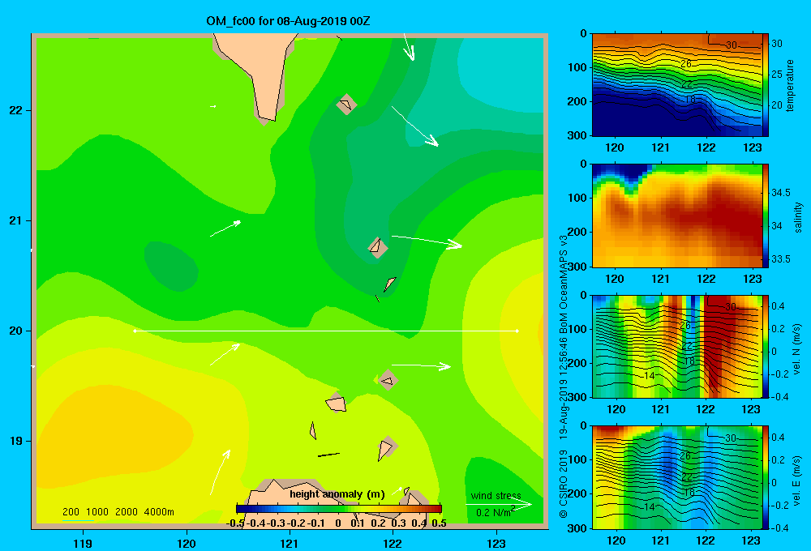This screenshot has width=811, height=551.
Task: Click the wind stress reference arrow in legend
Action: tap(498, 504)
